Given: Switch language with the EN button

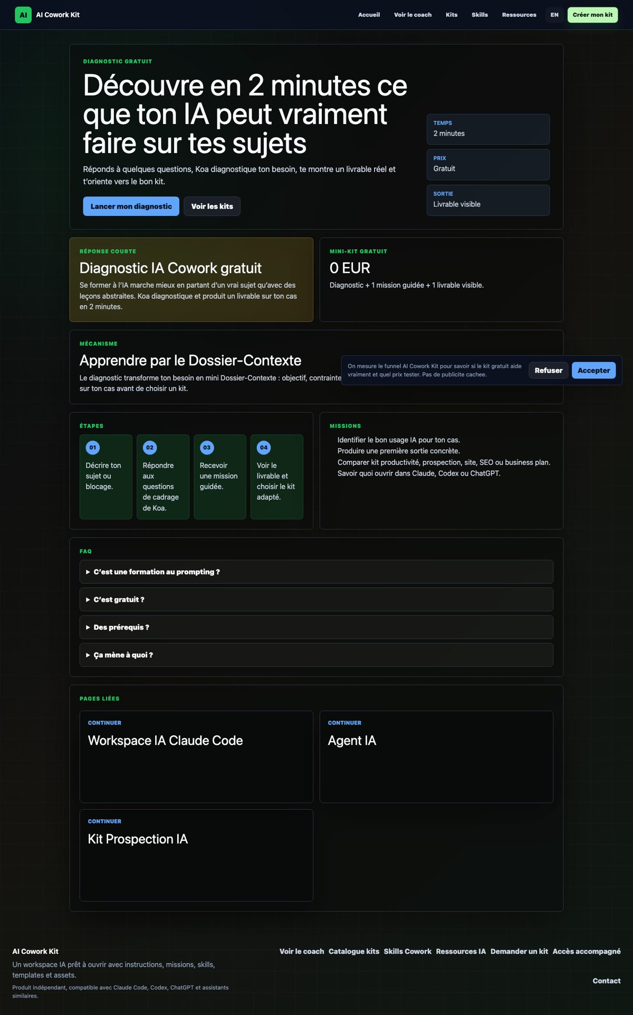Looking at the screenshot, I should (x=554, y=15).
